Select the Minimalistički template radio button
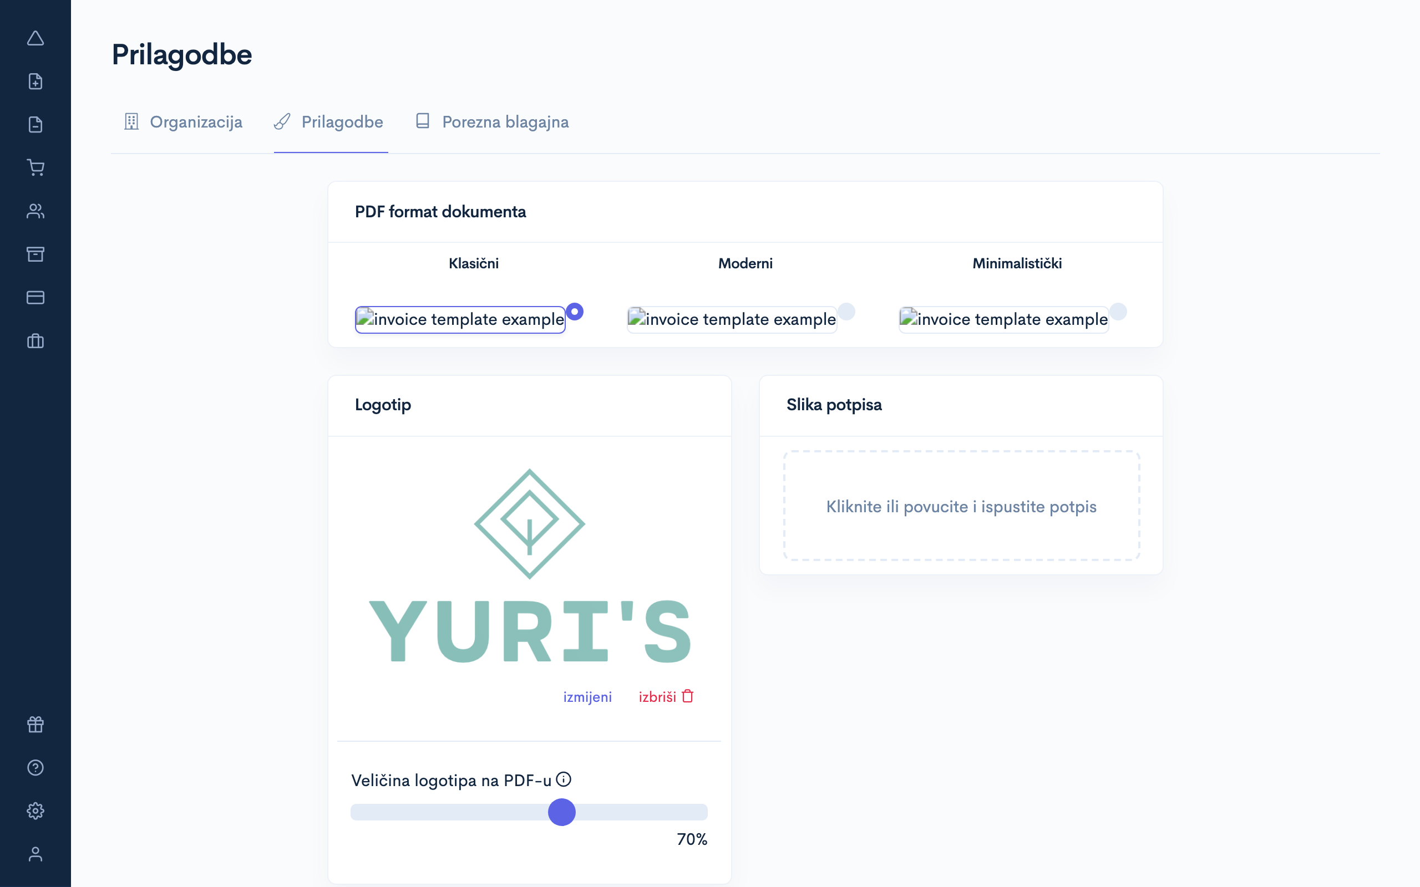 tap(1118, 312)
